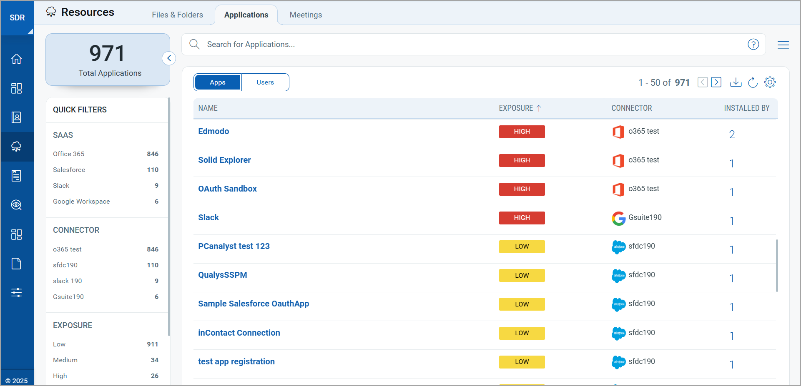Open the QualysSSPM application link
This screenshot has height=386, width=801.
[223, 275]
